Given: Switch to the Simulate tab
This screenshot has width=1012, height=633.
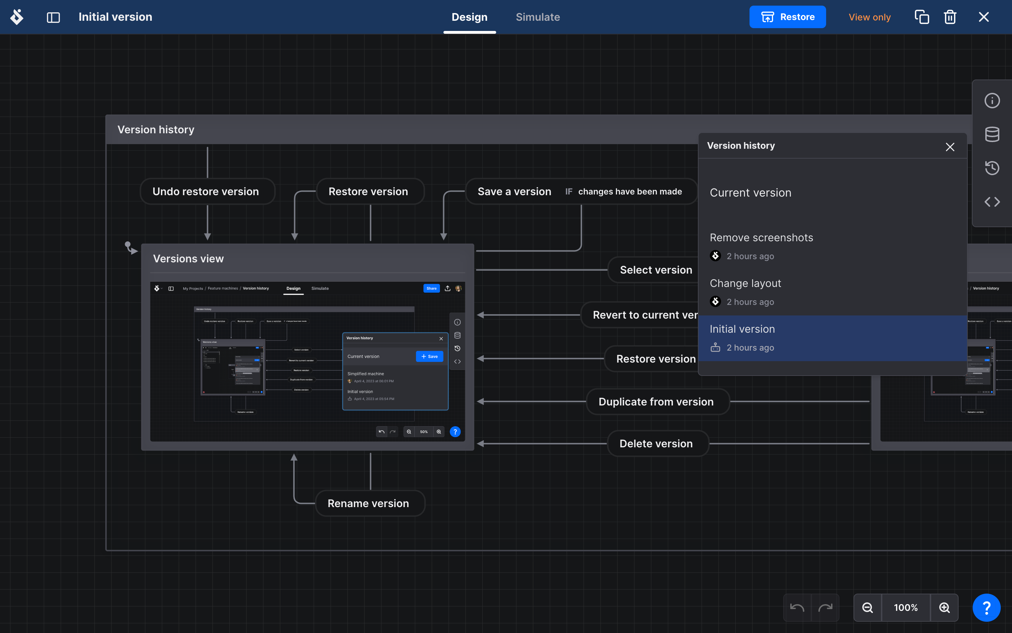Looking at the screenshot, I should click(x=537, y=17).
